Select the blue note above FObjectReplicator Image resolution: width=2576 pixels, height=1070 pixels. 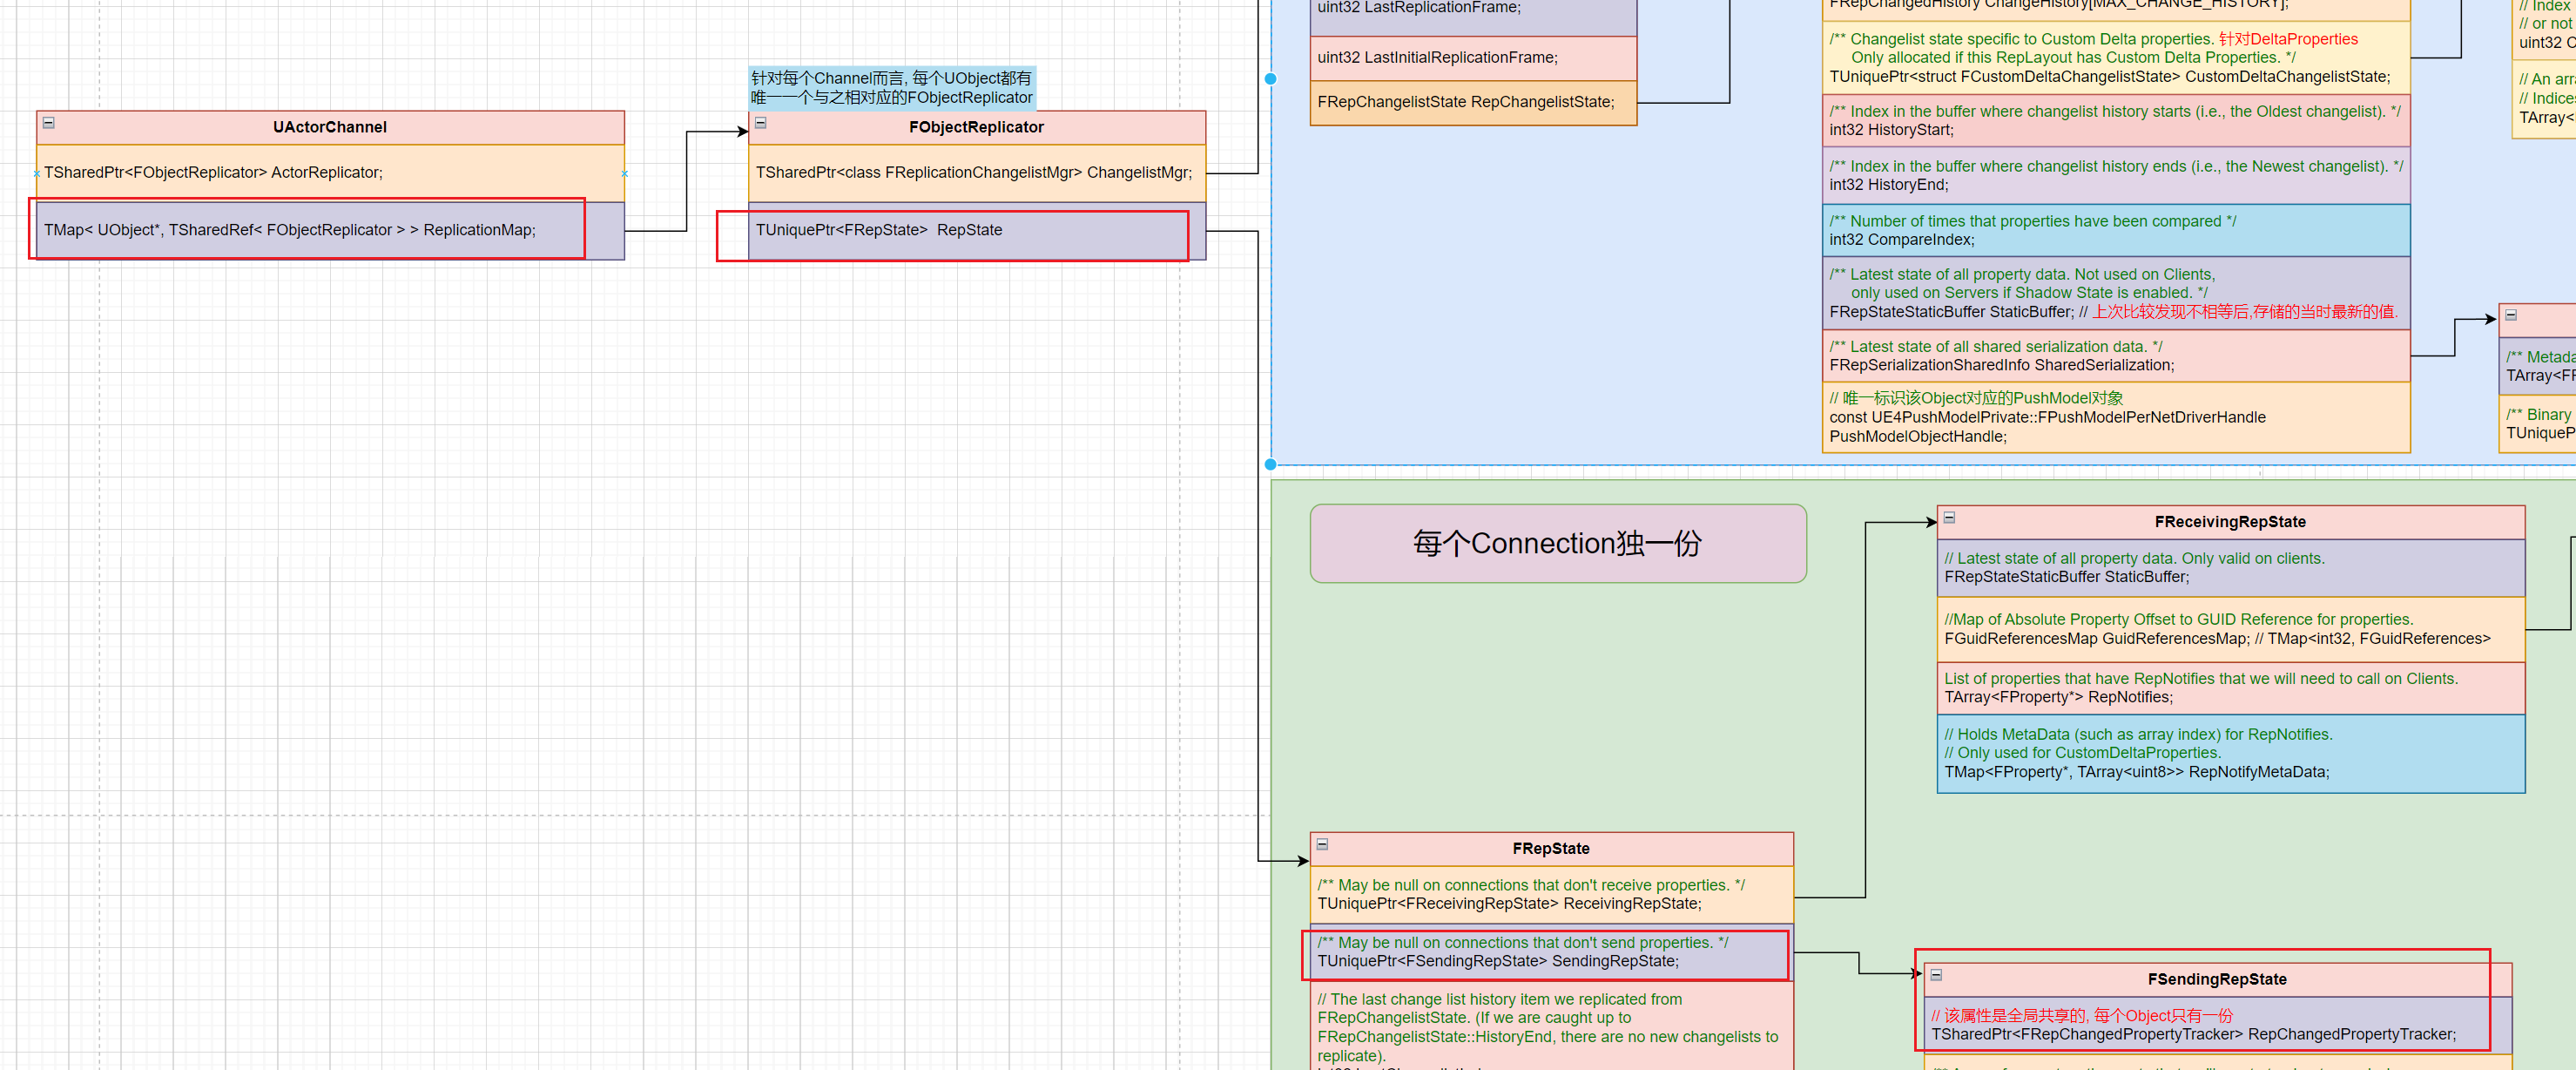[890, 88]
